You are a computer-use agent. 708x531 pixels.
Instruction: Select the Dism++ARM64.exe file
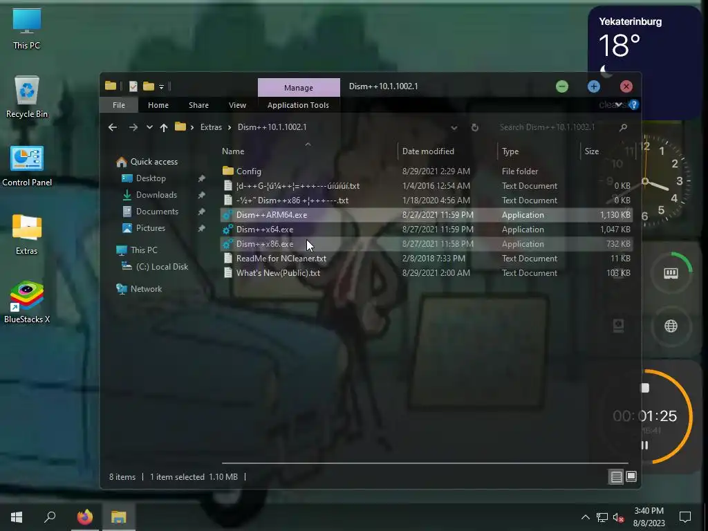pyautogui.click(x=426, y=215)
